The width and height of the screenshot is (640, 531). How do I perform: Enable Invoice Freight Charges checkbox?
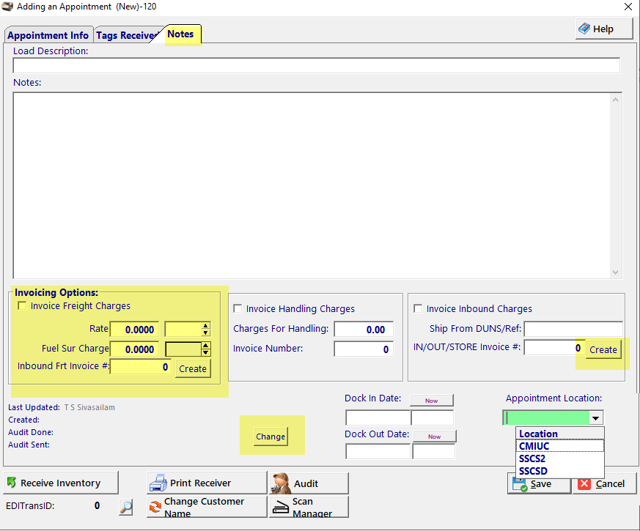pos(22,305)
